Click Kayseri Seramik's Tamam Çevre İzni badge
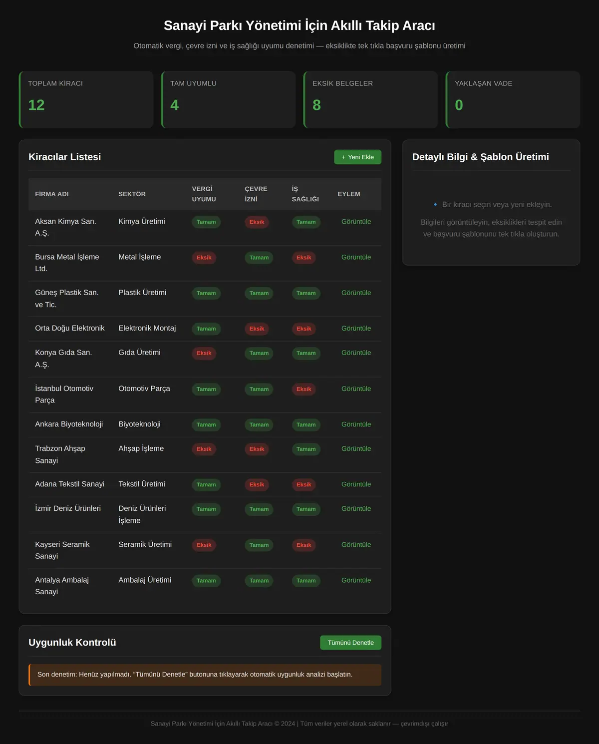The image size is (599, 744). coord(259,545)
